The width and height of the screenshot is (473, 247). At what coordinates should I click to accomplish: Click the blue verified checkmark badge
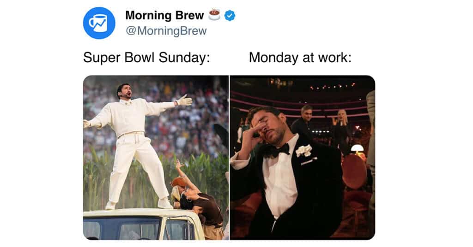[x=230, y=15]
